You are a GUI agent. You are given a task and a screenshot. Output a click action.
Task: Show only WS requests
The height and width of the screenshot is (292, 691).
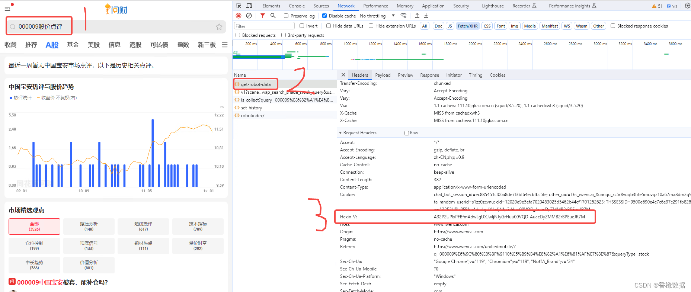coord(567,26)
